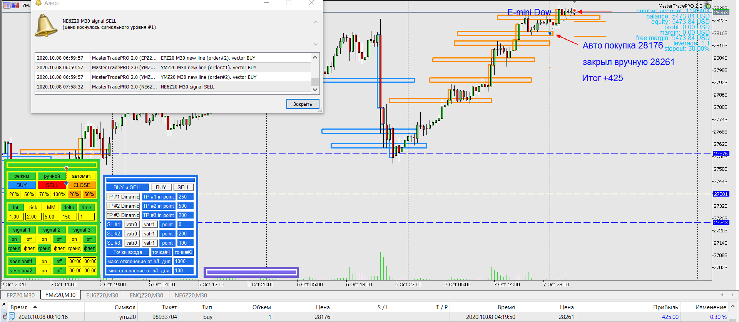
Task: Click the Прибыль column header
Action: click(x=628, y=307)
